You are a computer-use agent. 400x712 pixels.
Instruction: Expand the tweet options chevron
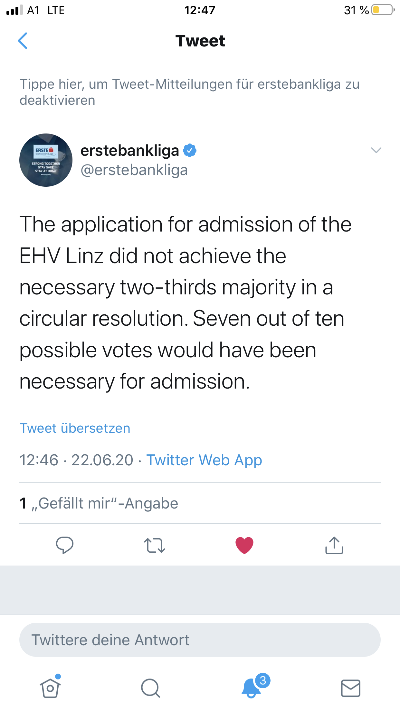376,150
